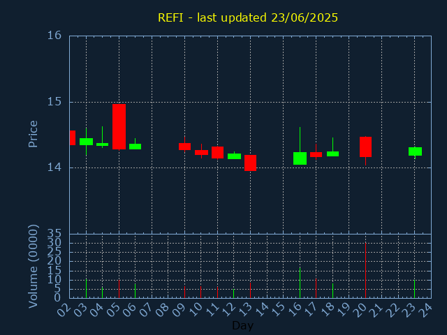
Task: Select the red candlestick on day 20
Action: pyautogui.click(x=365, y=147)
